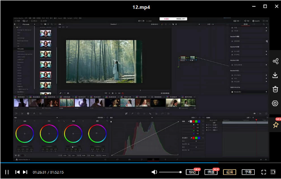Click the Gain master wheel slider
Image resolution: width=281 pixels, height=179 pixels.
click(x=73, y=146)
